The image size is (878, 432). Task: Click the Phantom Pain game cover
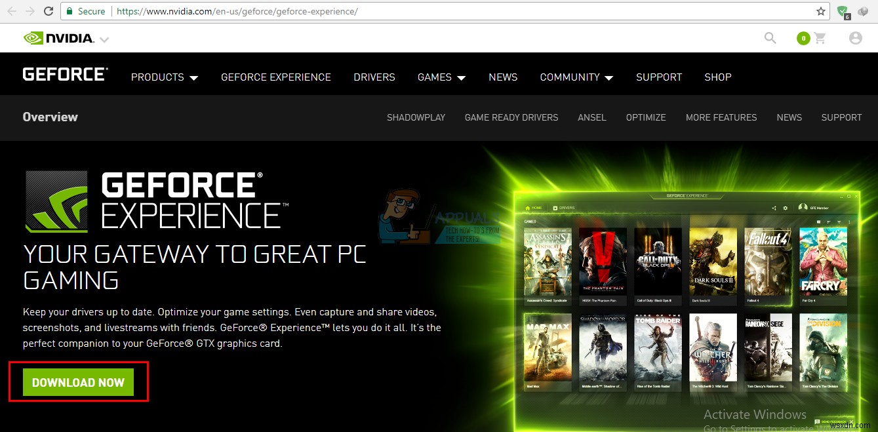tap(603, 262)
